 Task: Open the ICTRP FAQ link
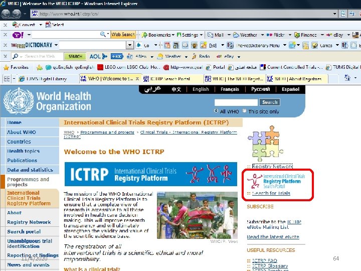coord(265,260)
